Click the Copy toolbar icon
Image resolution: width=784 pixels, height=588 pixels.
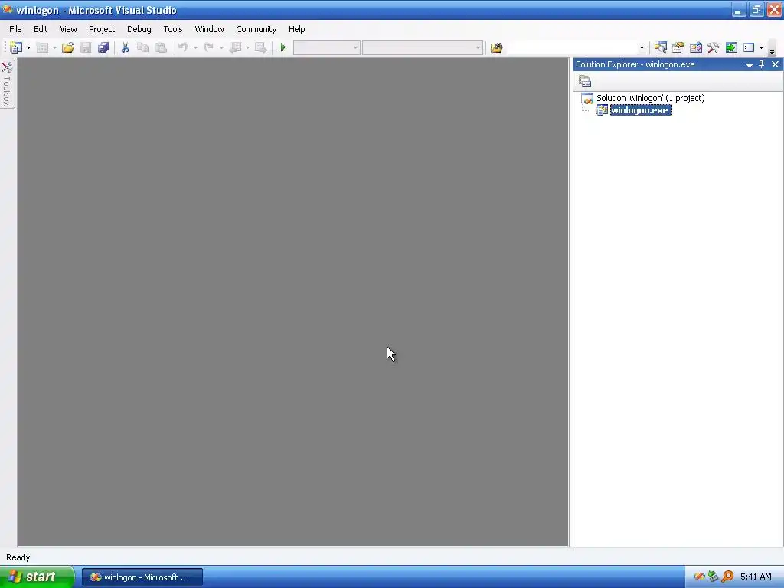[143, 48]
